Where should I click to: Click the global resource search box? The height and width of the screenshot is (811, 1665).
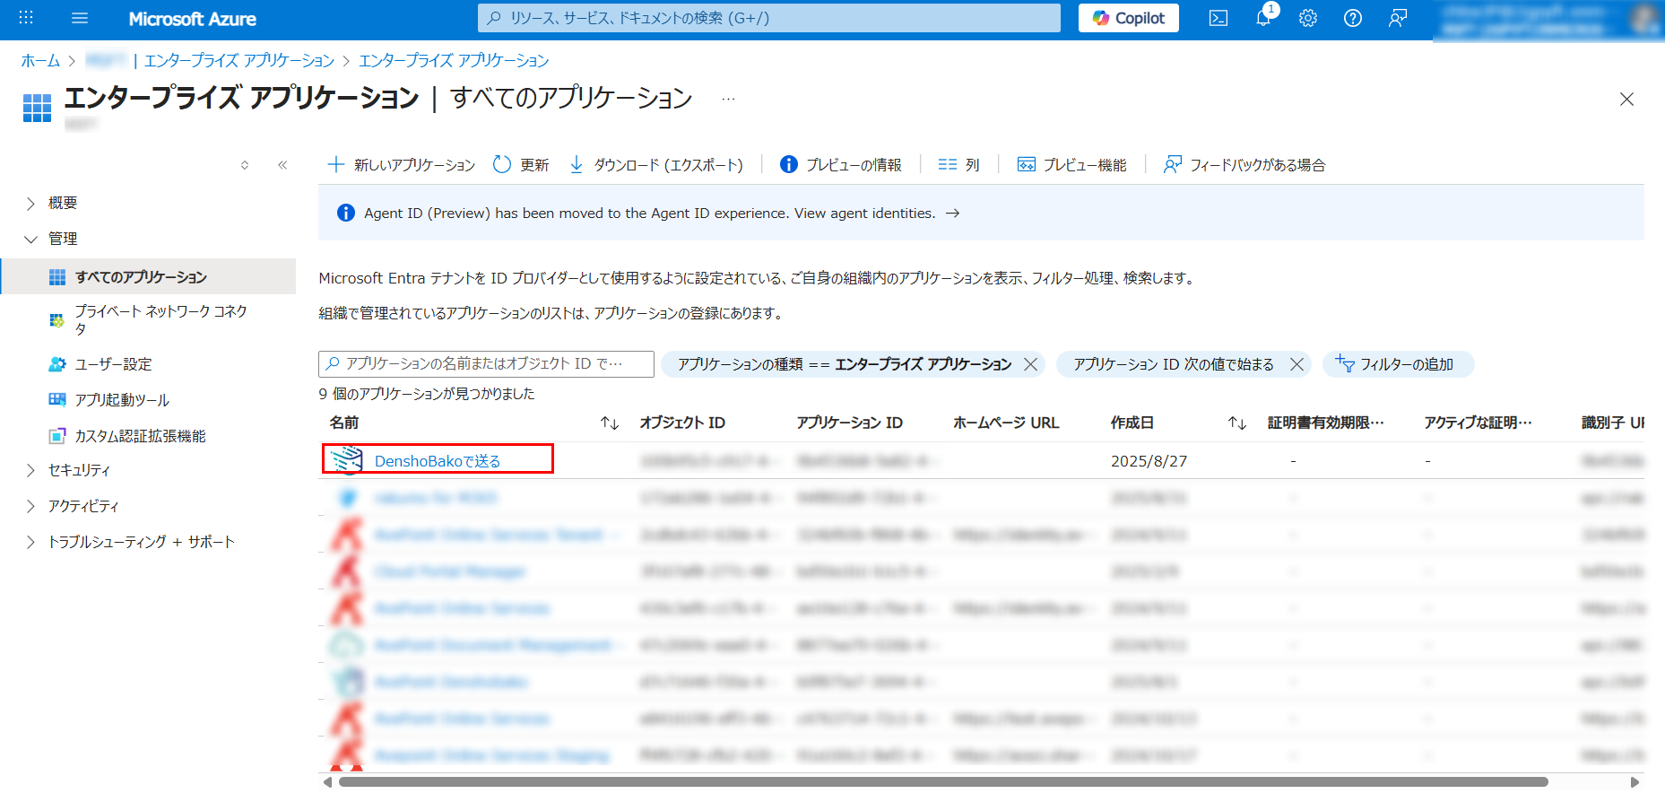[x=769, y=18]
